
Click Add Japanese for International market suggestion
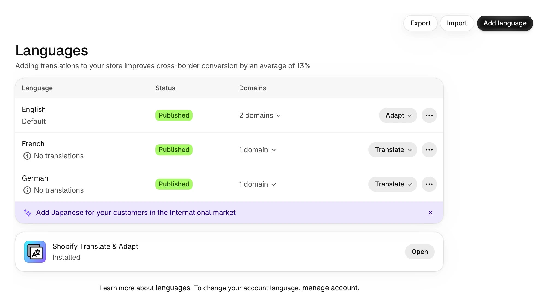(x=136, y=213)
